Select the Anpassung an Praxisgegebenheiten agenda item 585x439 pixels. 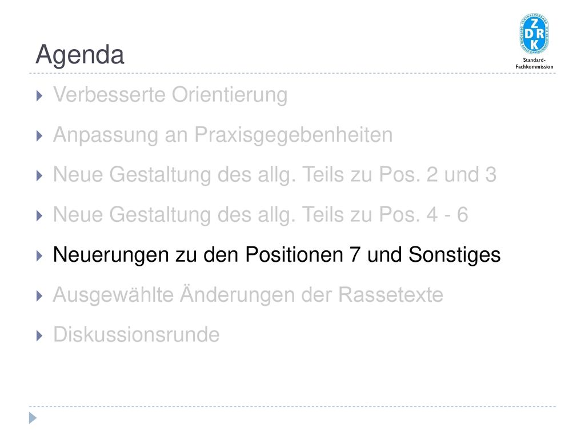[223, 135]
